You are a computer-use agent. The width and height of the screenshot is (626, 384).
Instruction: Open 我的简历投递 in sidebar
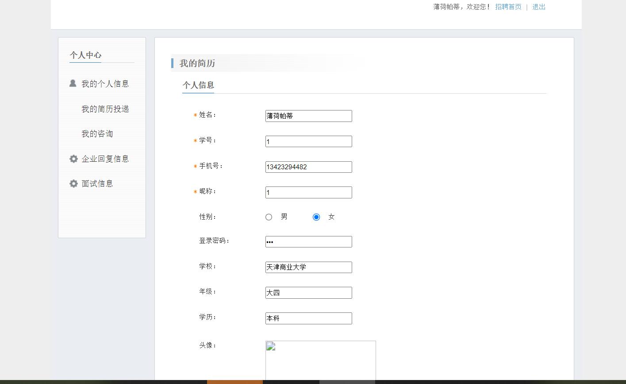click(105, 109)
